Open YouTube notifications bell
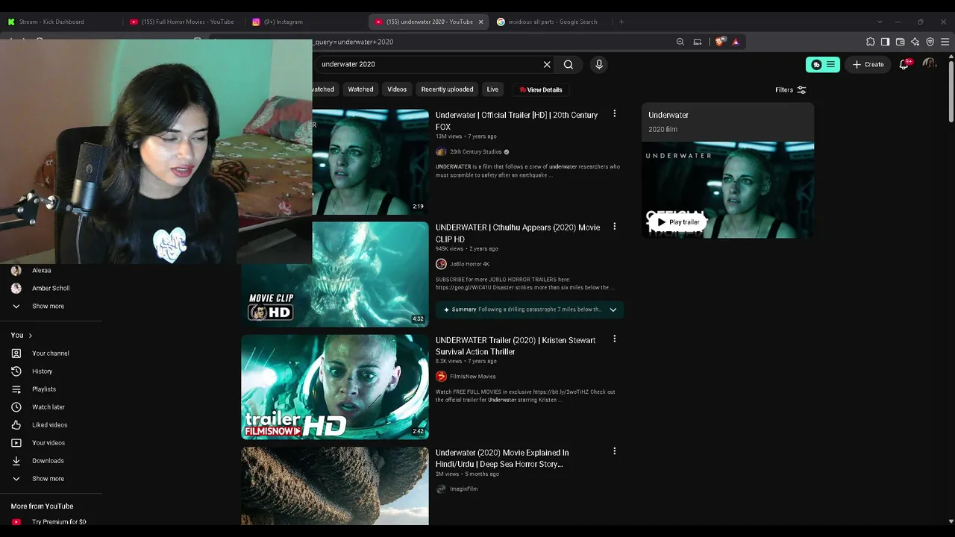The height and width of the screenshot is (537, 955). coord(904,64)
